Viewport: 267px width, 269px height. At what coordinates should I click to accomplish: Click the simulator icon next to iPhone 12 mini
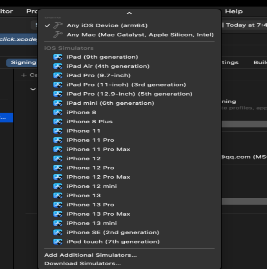[58, 186]
